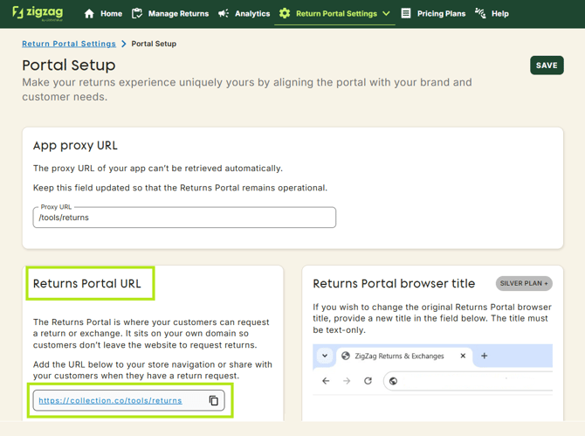Viewport: 585px width, 436px height.
Task: Click the Proxy URL input field
Action: [x=184, y=218]
